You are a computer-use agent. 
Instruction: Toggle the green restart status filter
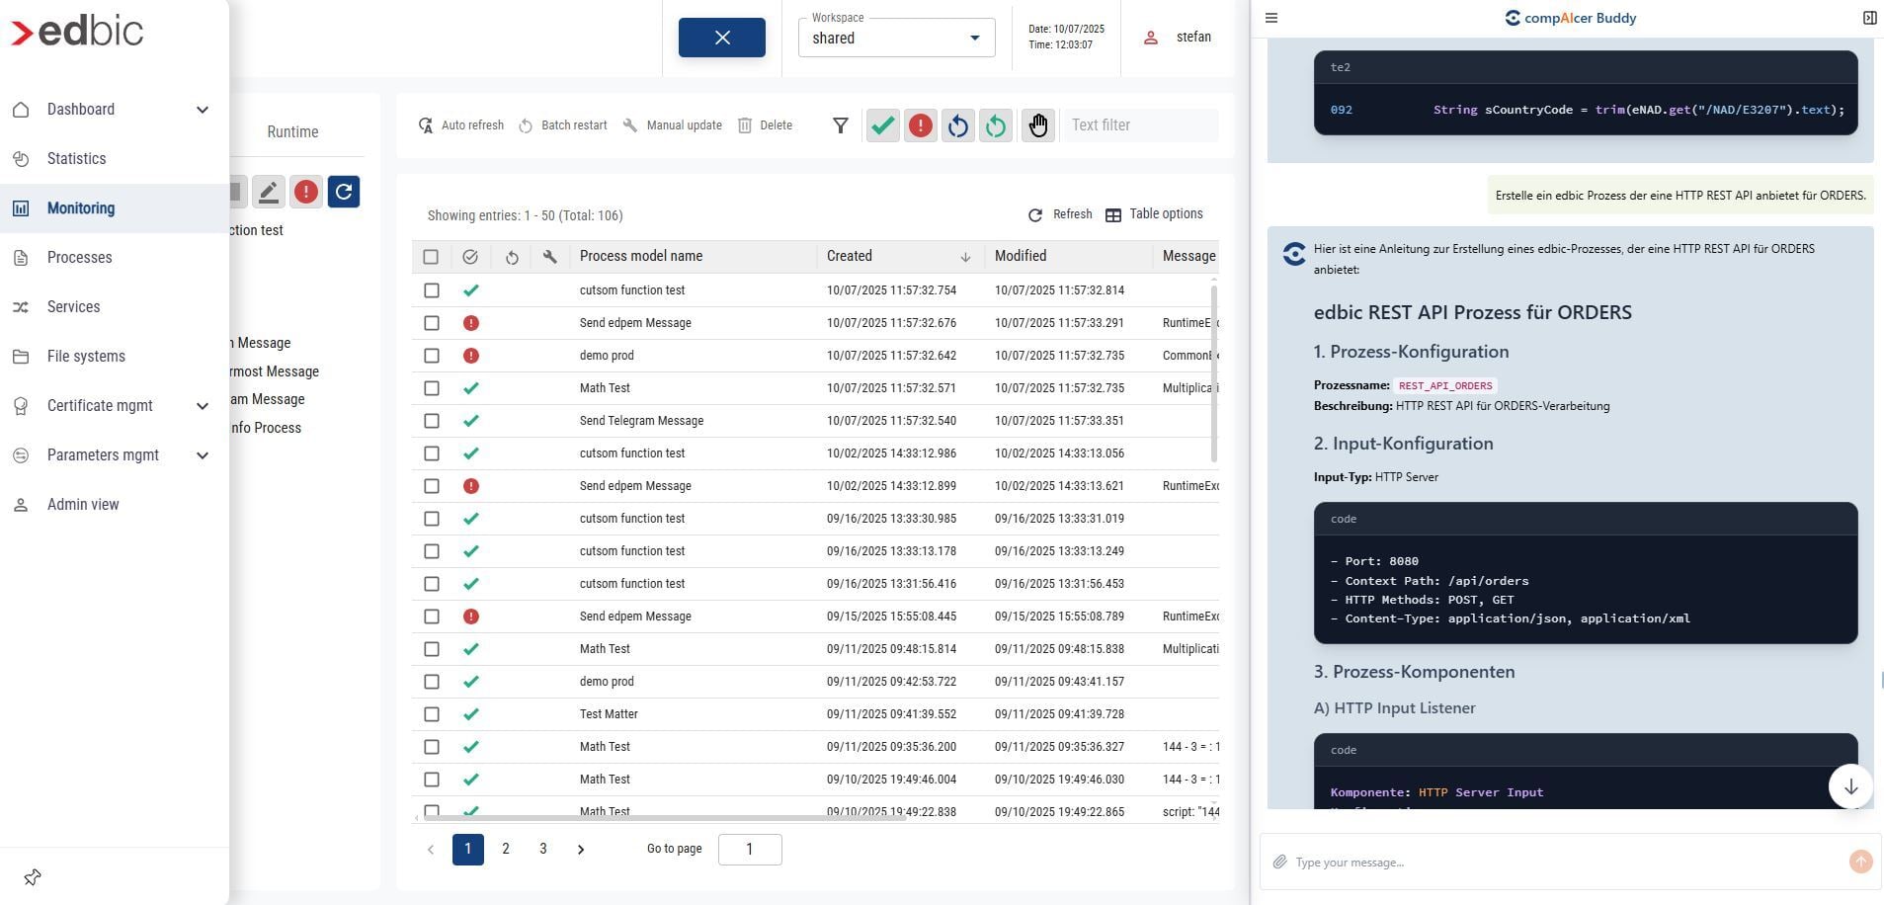[996, 125]
